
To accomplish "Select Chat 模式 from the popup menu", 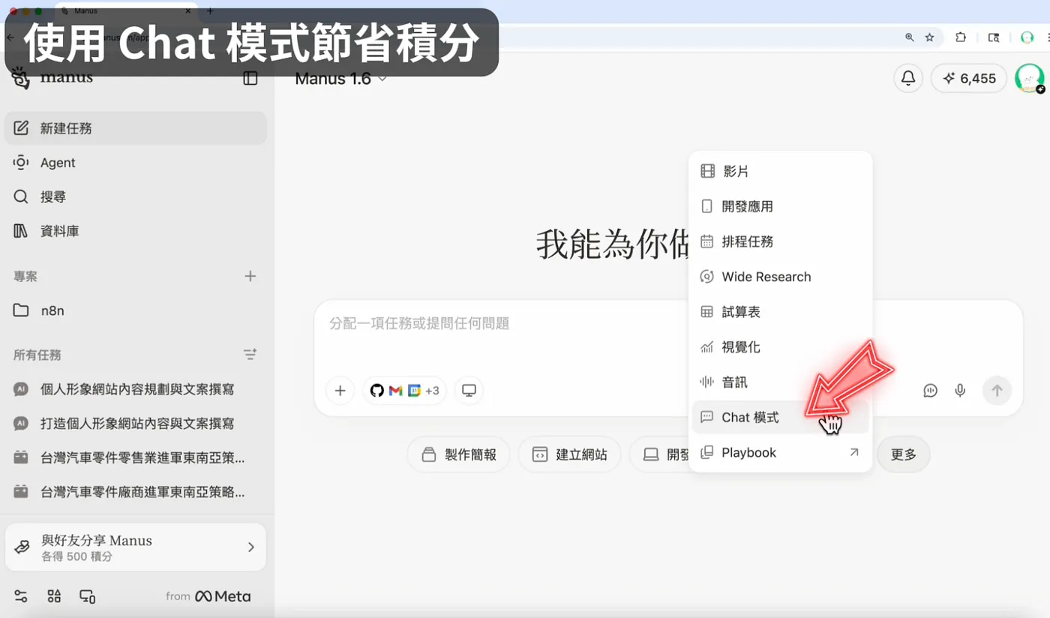I will 780,418.
